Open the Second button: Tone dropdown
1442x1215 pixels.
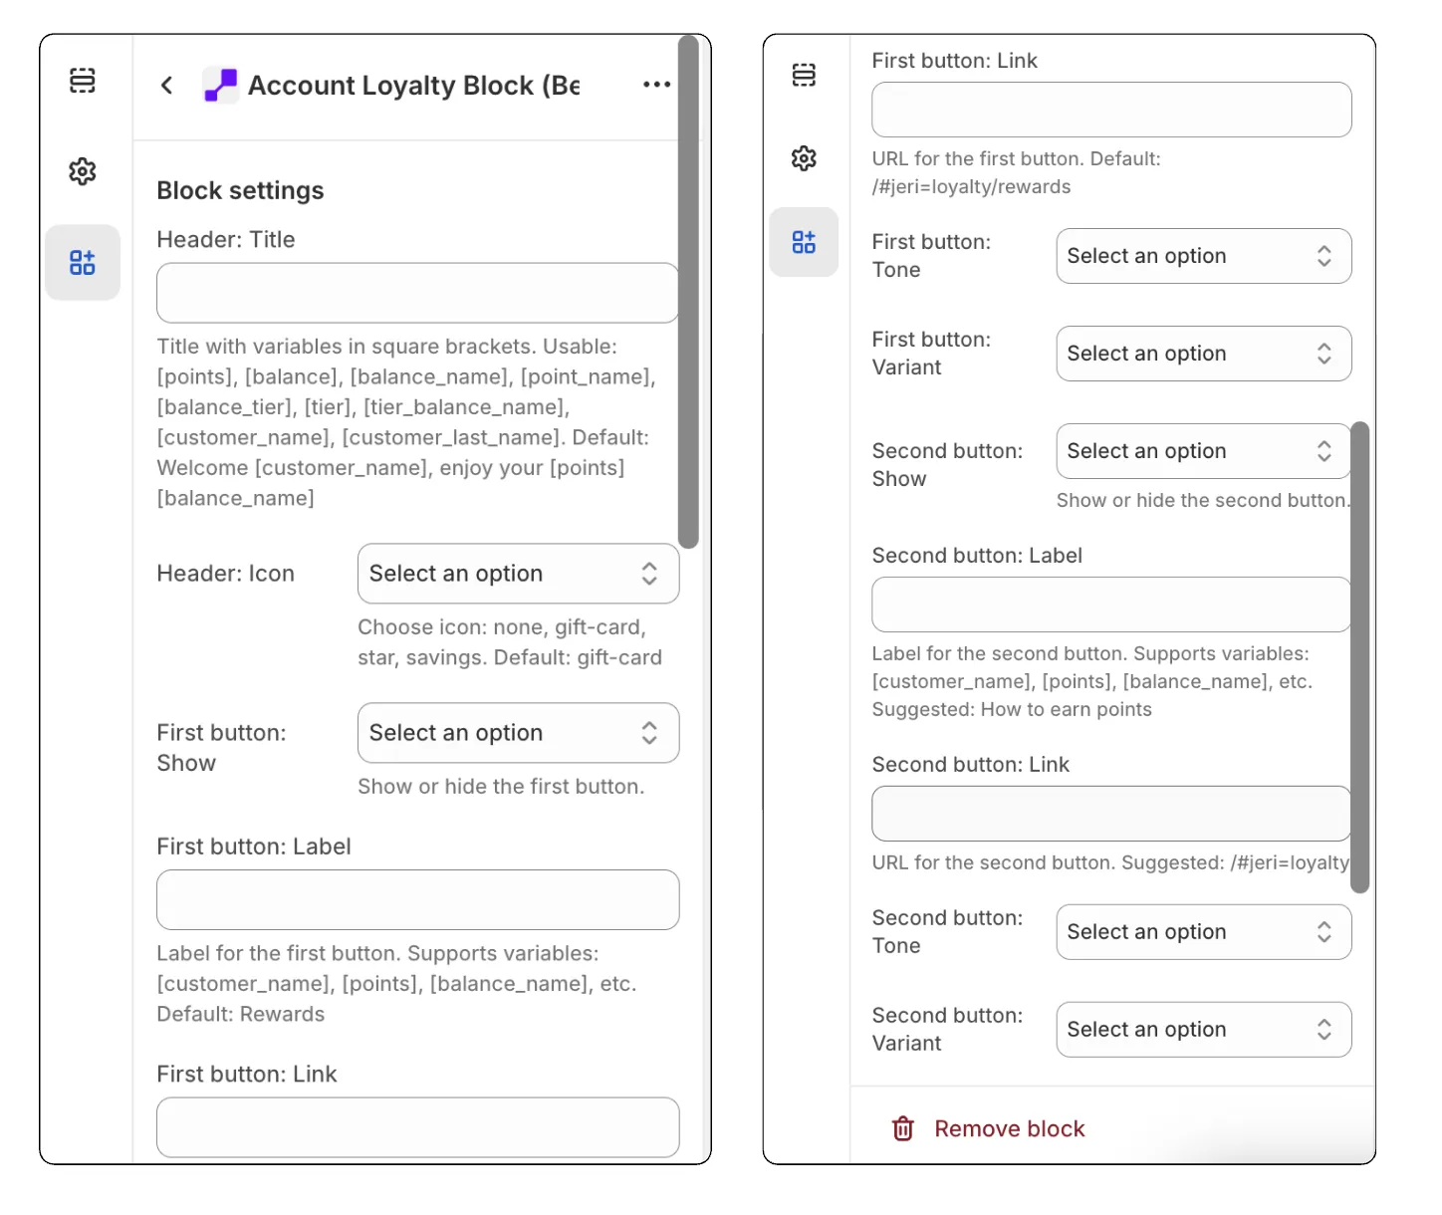point(1203,932)
